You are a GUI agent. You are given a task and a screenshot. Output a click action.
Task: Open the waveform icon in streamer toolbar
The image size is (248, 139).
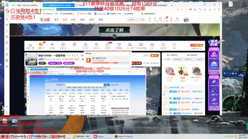tap(52, 44)
